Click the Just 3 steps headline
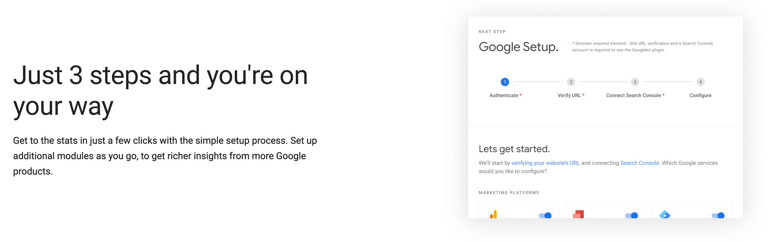769x242 pixels. tap(160, 91)
